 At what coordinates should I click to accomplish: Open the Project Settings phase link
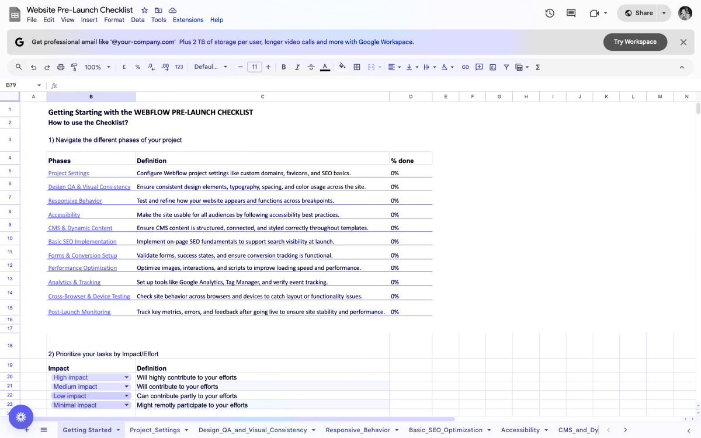tap(68, 173)
